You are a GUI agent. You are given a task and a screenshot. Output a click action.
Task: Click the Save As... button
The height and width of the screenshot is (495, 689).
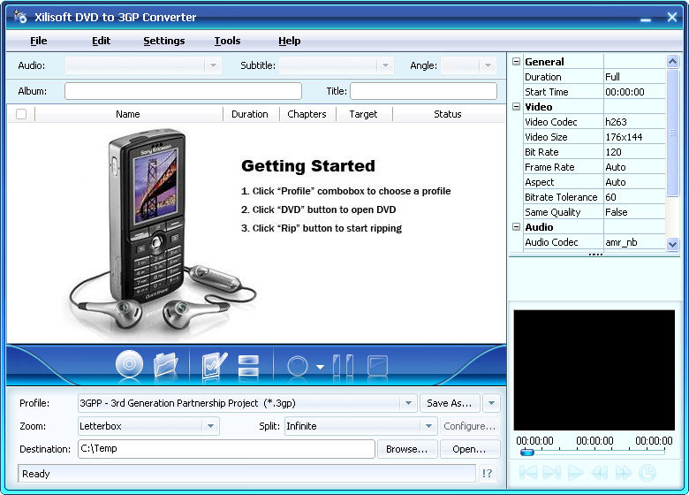point(449,403)
